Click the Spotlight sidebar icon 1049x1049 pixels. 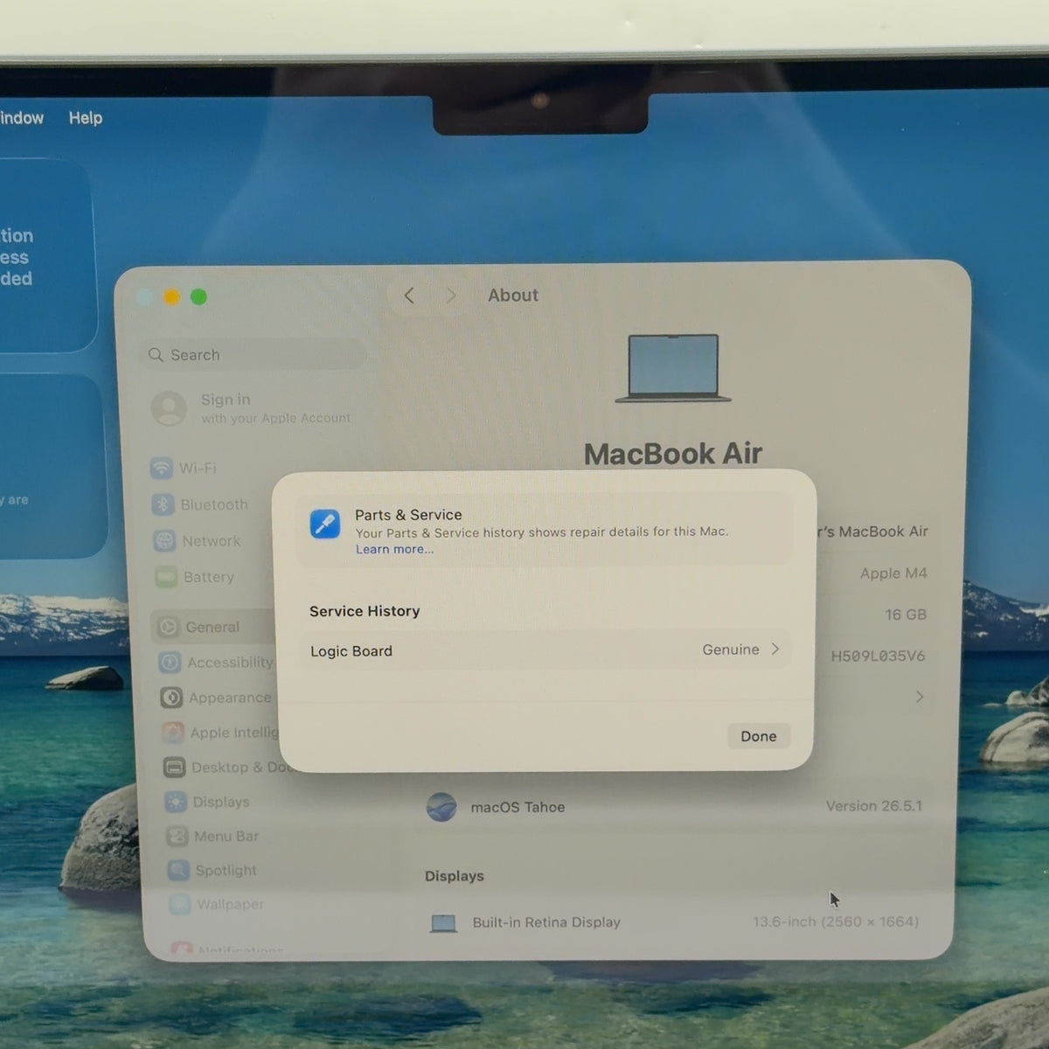tap(179, 871)
